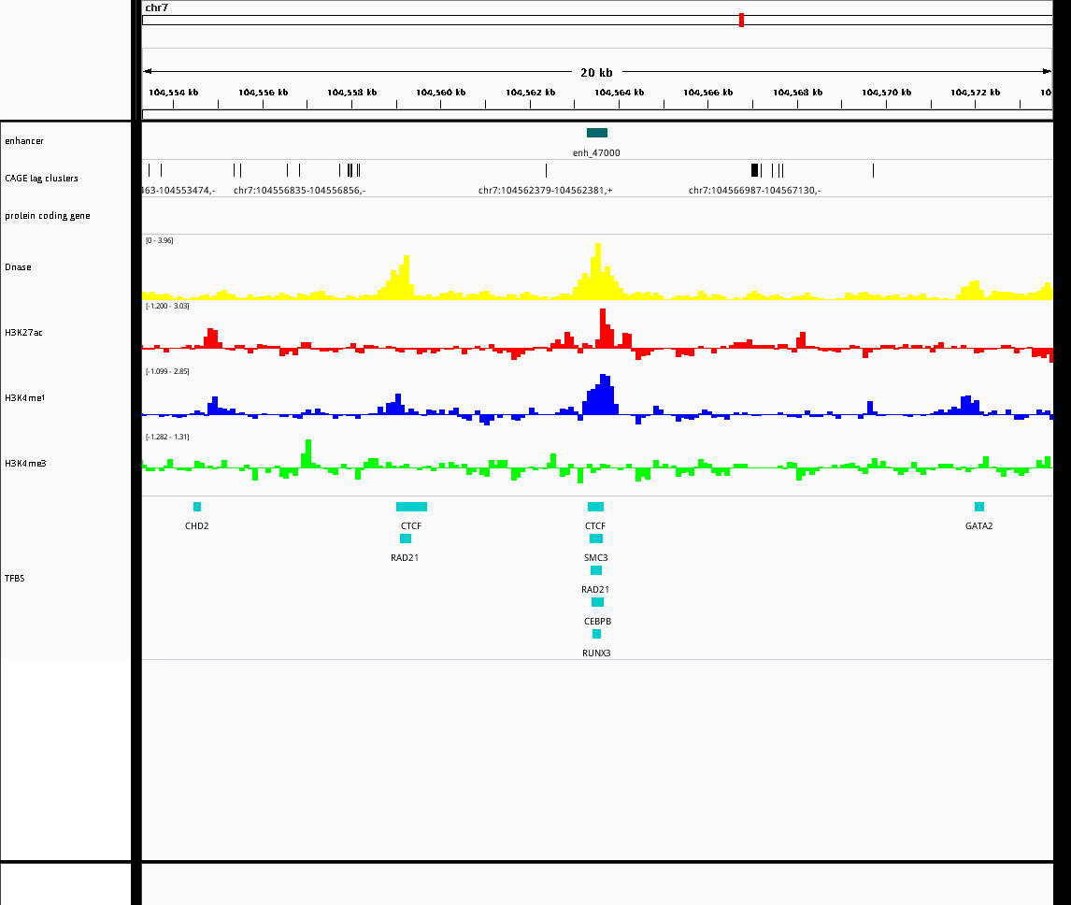Click the 104,572 kb ruler label
Viewport: 1071px width, 905px height.
[976, 93]
